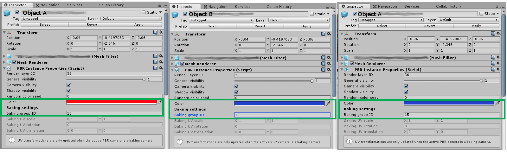The image size is (507, 152).
Task: Click Baking group ID field showing 23
Action: click(114, 113)
